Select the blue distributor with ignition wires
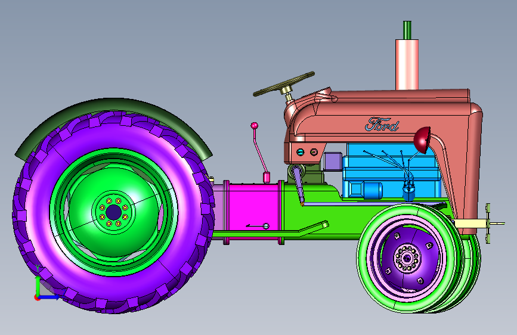Viewport: 517px width, 335px height. (409, 191)
